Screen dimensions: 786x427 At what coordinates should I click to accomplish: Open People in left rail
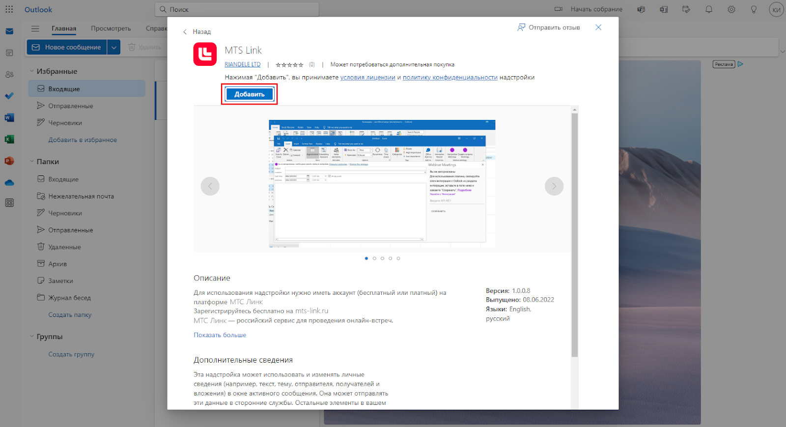[9, 74]
